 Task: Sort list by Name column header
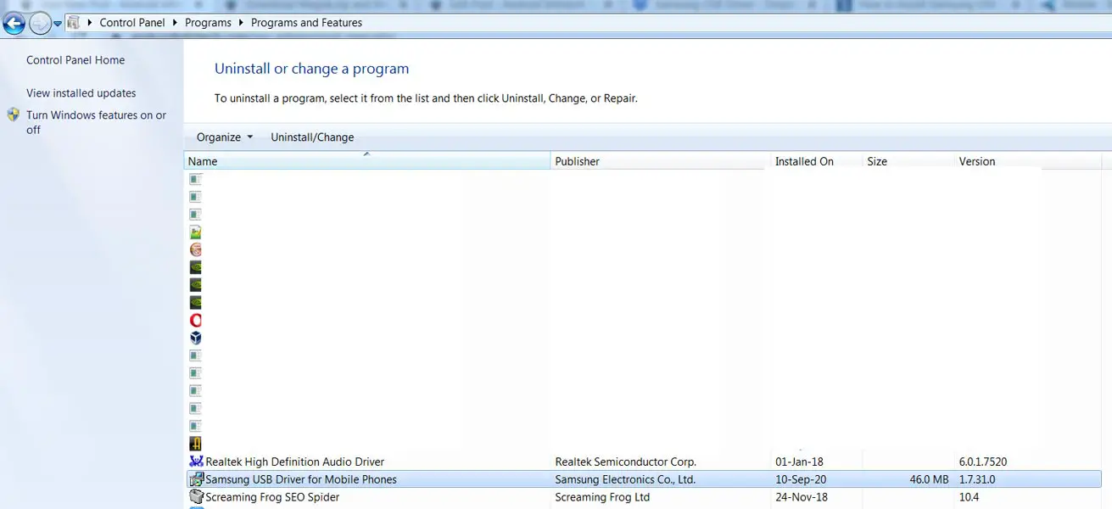point(367,161)
